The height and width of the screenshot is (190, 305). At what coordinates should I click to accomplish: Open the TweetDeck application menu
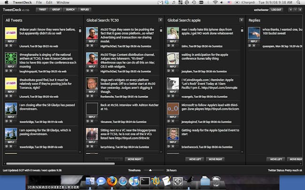pos(22,2)
